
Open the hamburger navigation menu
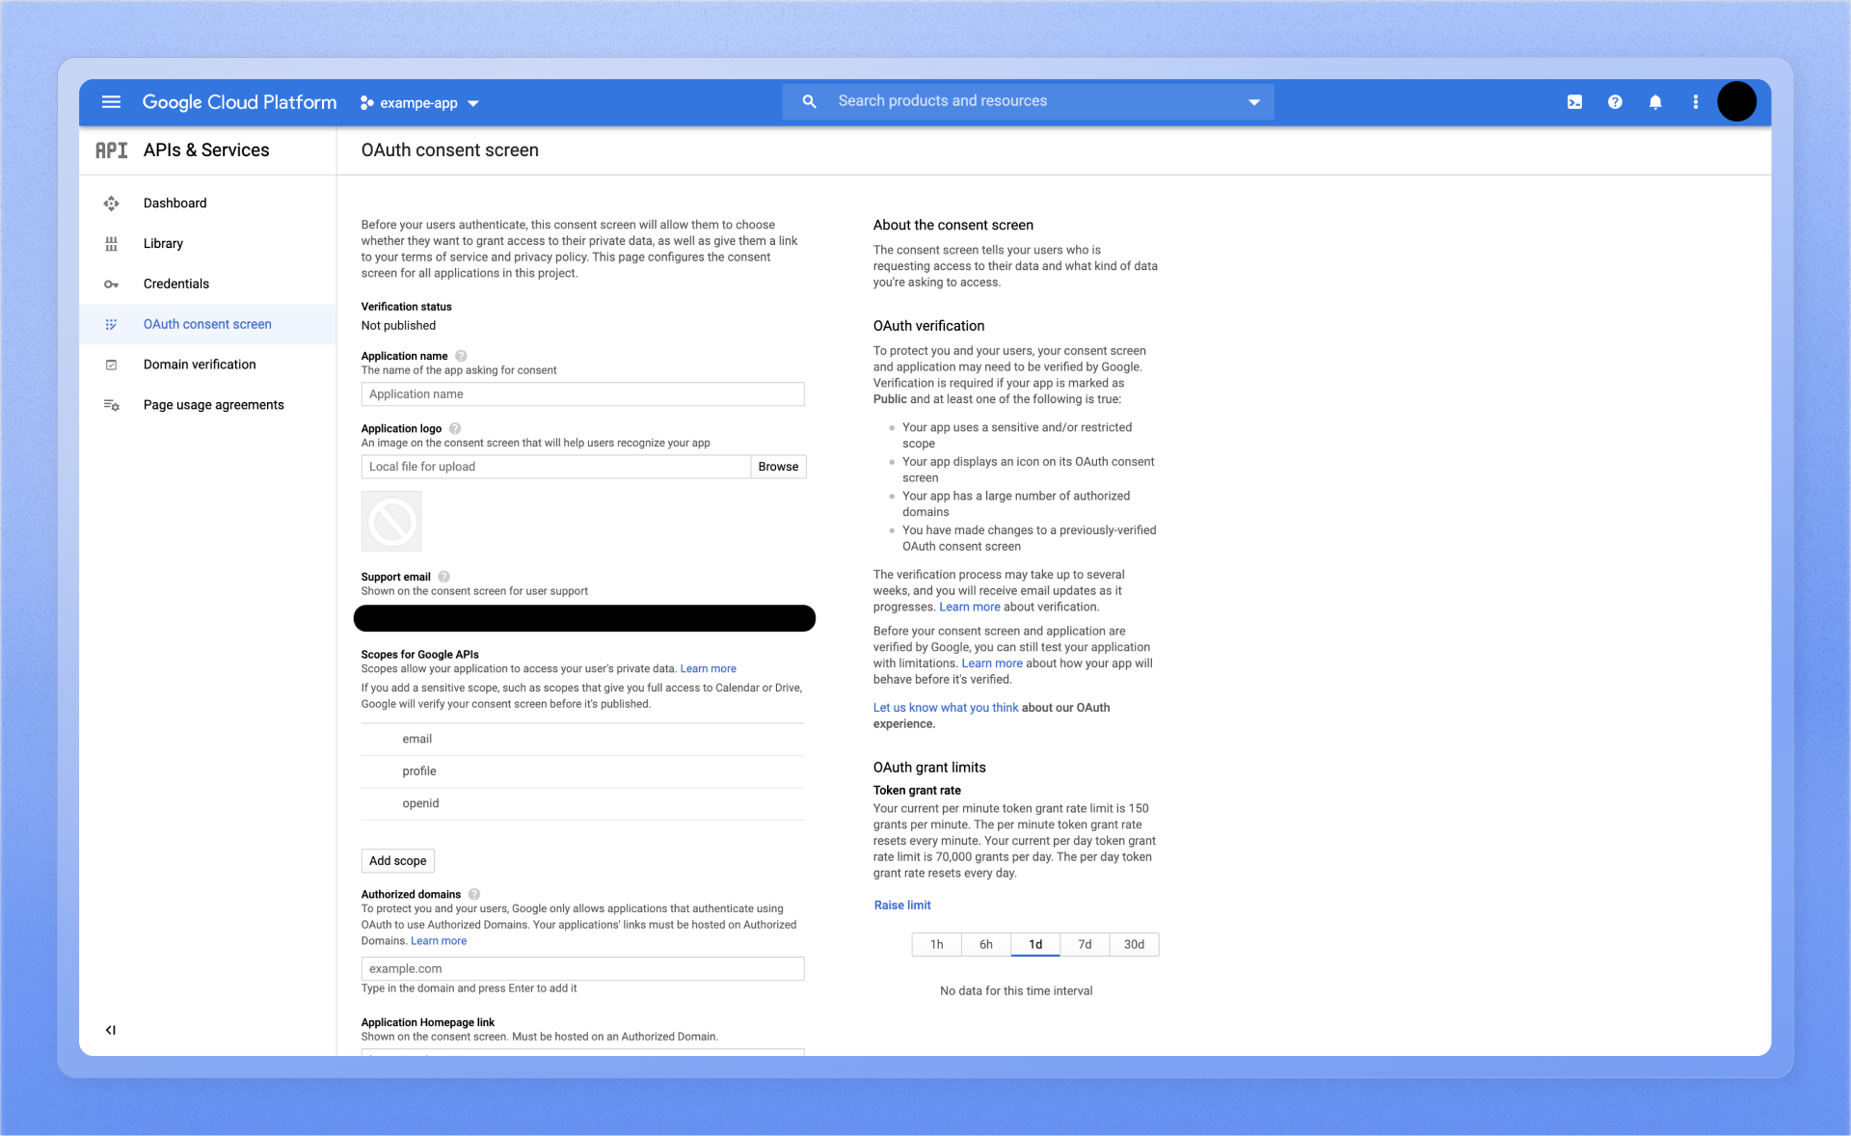point(111,102)
